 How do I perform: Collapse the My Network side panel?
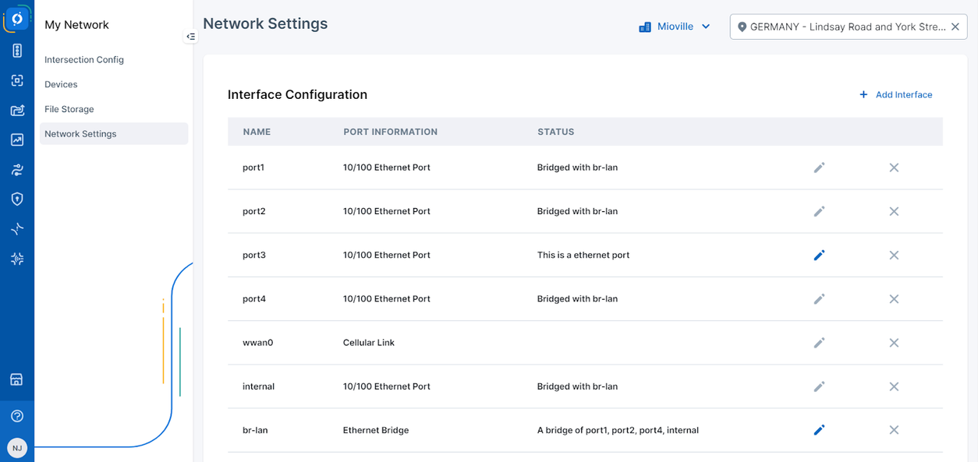coord(190,36)
